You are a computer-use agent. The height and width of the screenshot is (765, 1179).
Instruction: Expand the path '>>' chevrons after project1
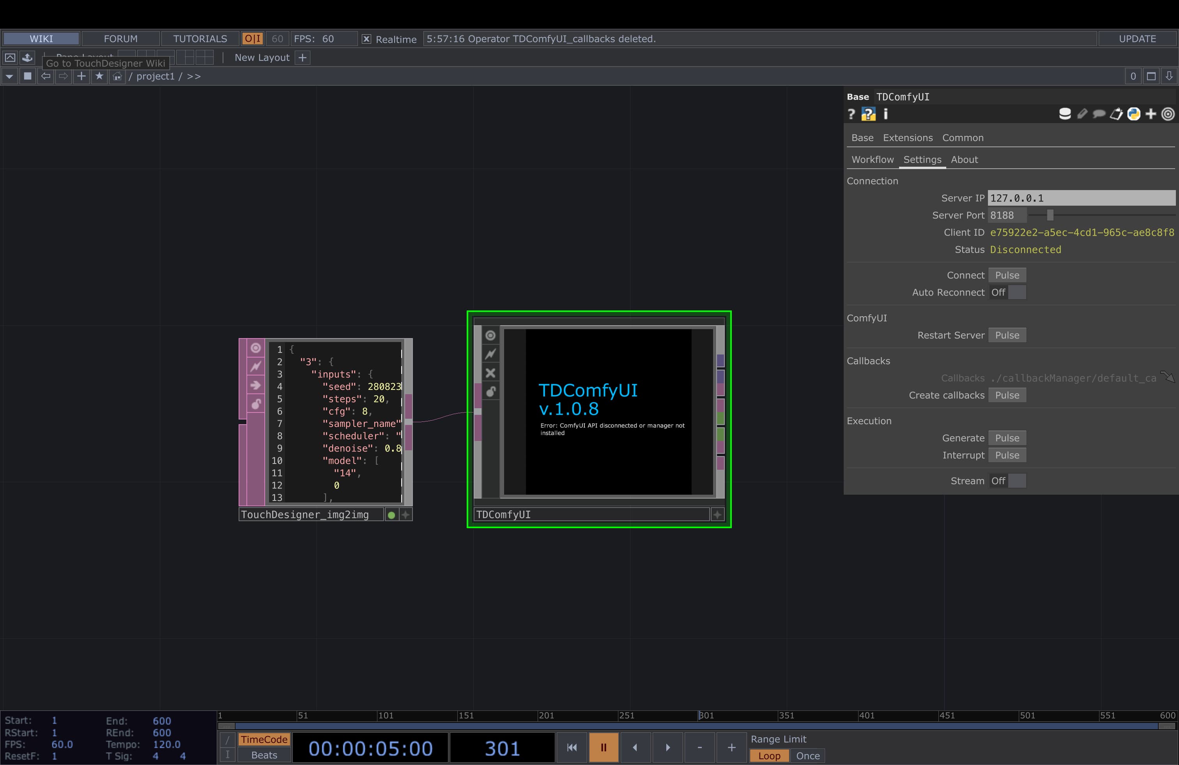194,76
